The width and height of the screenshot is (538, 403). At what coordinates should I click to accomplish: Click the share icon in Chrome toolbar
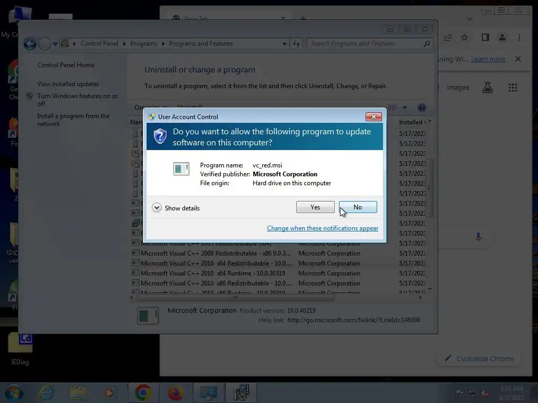448,37
